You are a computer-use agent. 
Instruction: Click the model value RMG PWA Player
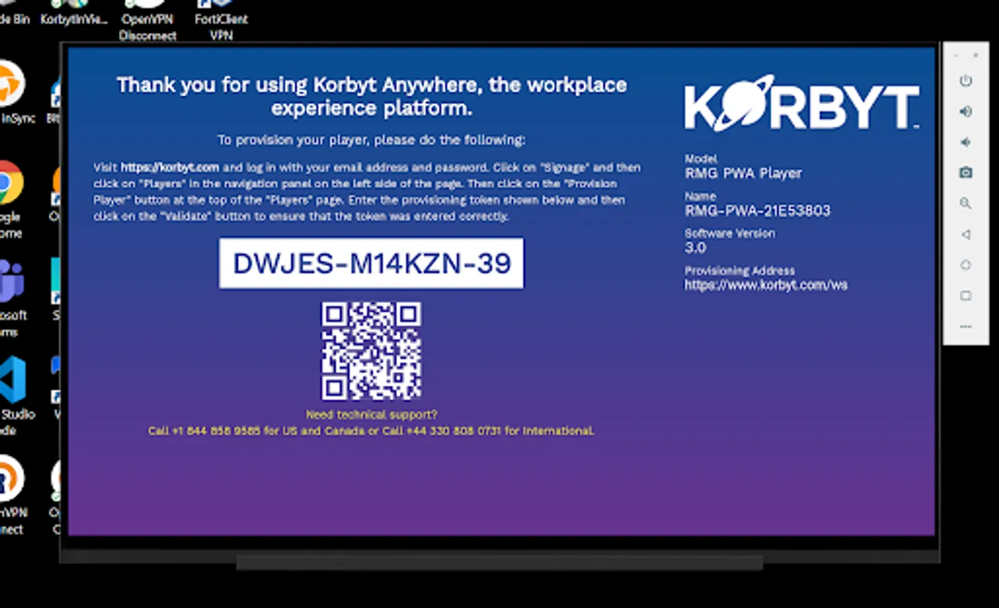(743, 174)
